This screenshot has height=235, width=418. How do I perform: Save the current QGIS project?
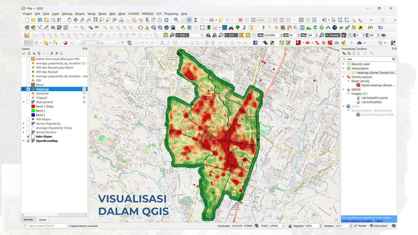pos(40,19)
